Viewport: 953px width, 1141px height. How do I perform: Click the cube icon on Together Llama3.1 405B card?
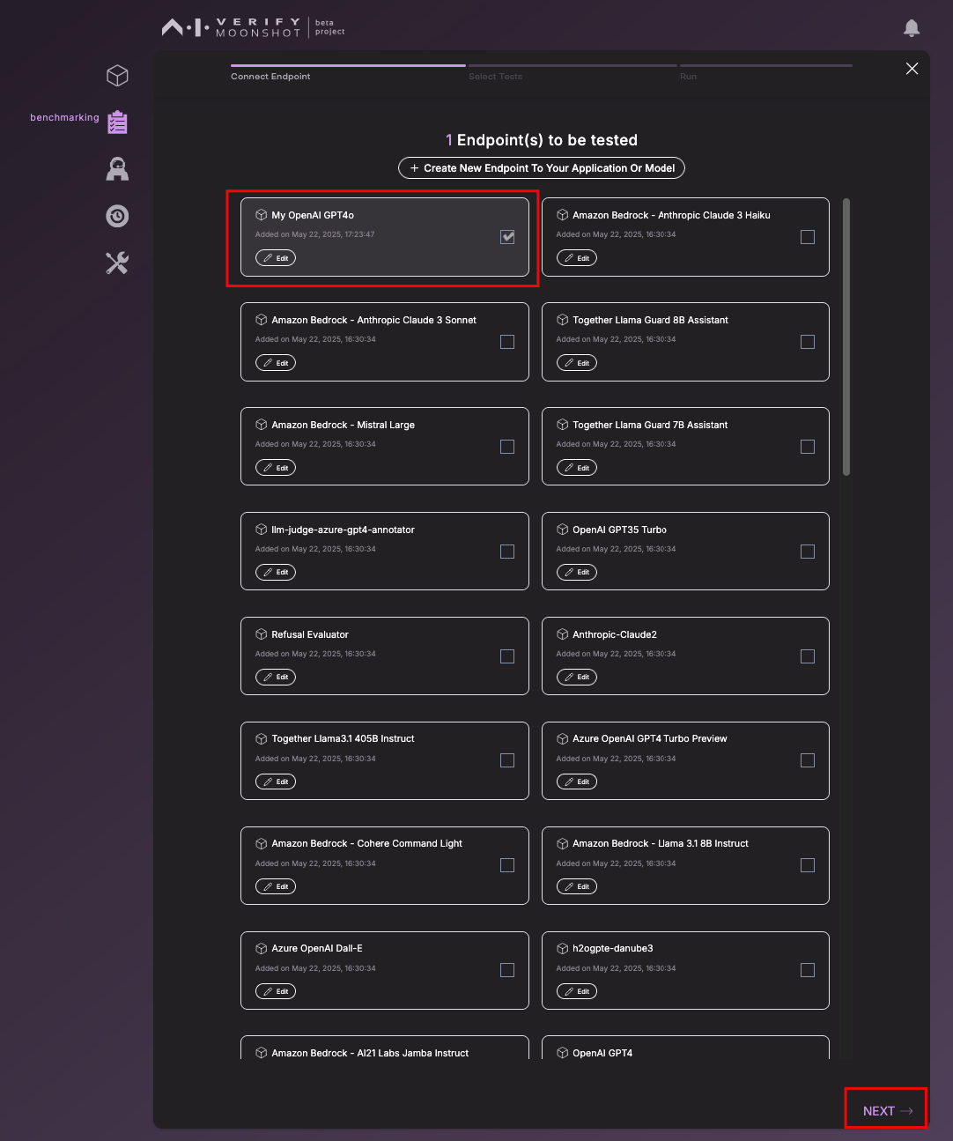point(262,738)
